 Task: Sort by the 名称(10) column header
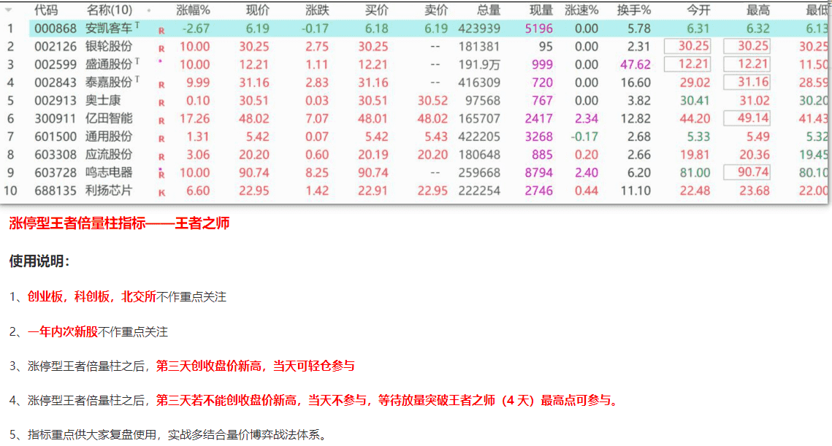tap(110, 10)
